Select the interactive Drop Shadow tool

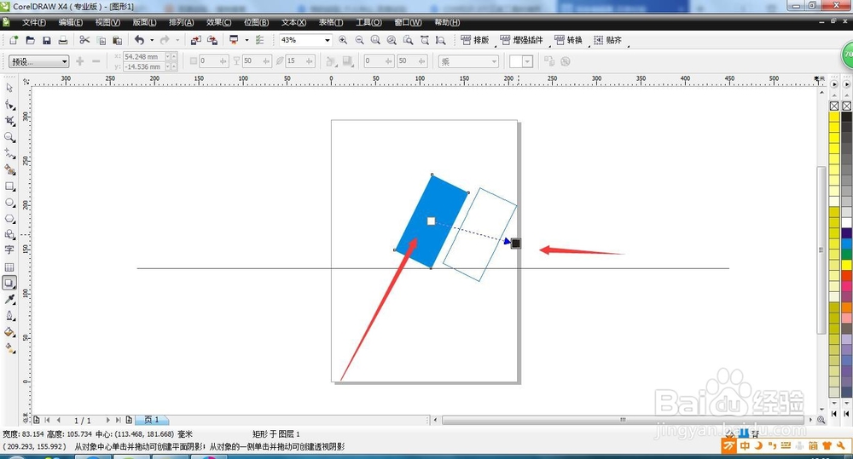[x=9, y=283]
